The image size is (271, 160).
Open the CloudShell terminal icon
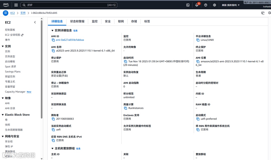(x=188, y=5)
